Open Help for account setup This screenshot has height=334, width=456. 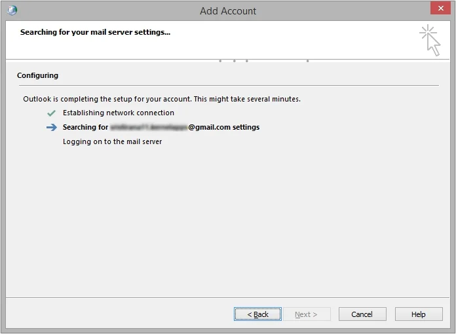pos(418,314)
